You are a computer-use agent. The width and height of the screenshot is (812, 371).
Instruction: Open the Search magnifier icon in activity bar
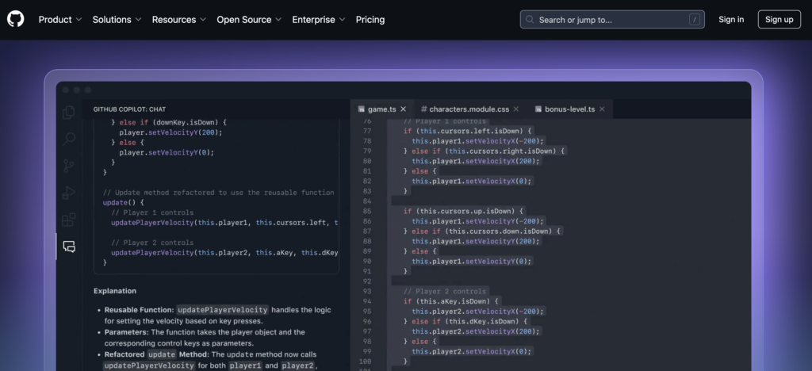tap(69, 139)
